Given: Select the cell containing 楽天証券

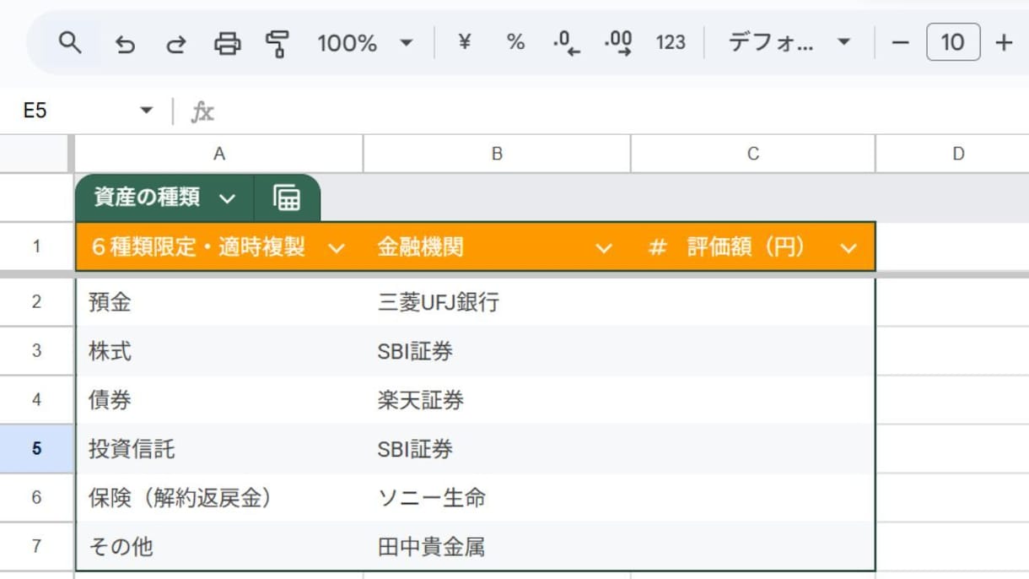Looking at the screenshot, I should pyautogui.click(x=497, y=400).
